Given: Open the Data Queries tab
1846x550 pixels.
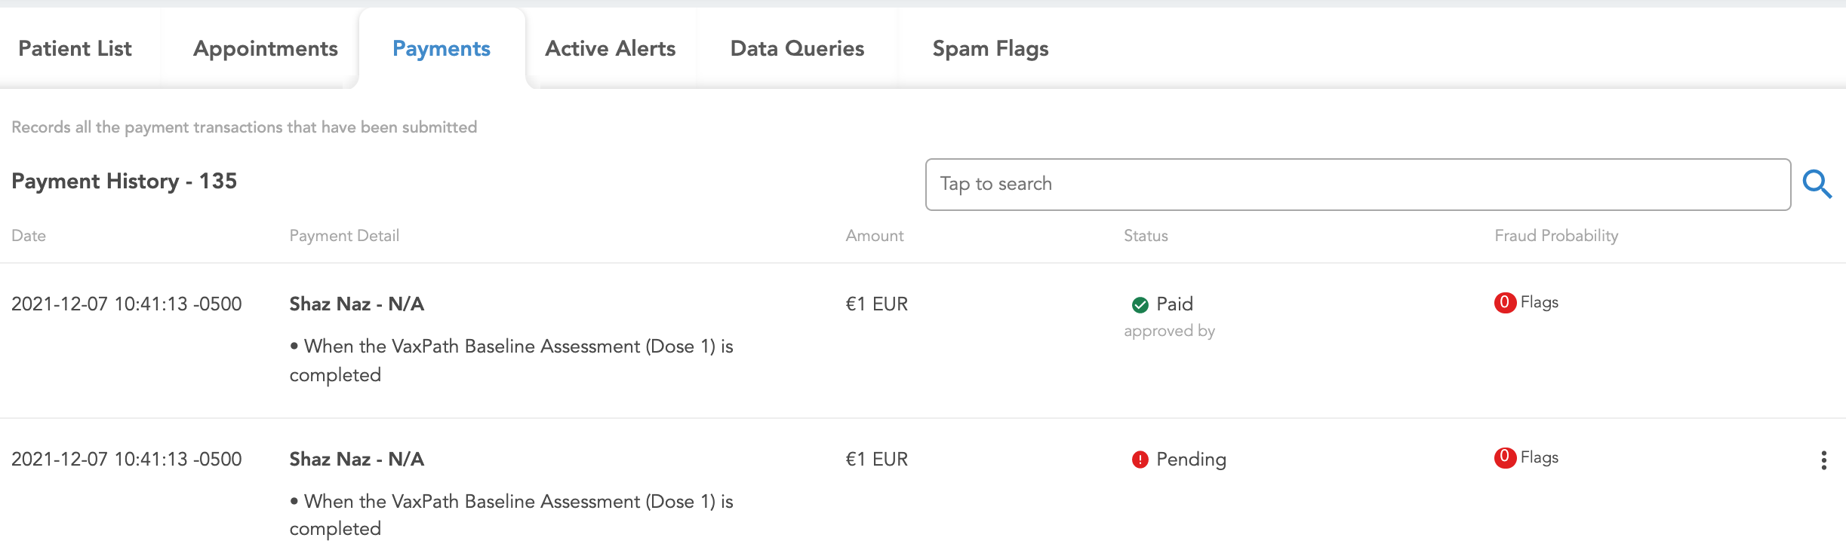Looking at the screenshot, I should (797, 49).
